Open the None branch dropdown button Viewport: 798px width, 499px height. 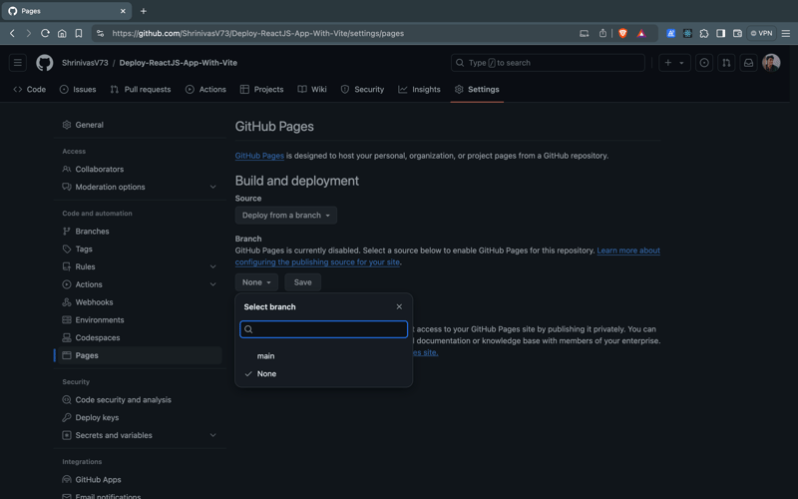[x=256, y=282]
